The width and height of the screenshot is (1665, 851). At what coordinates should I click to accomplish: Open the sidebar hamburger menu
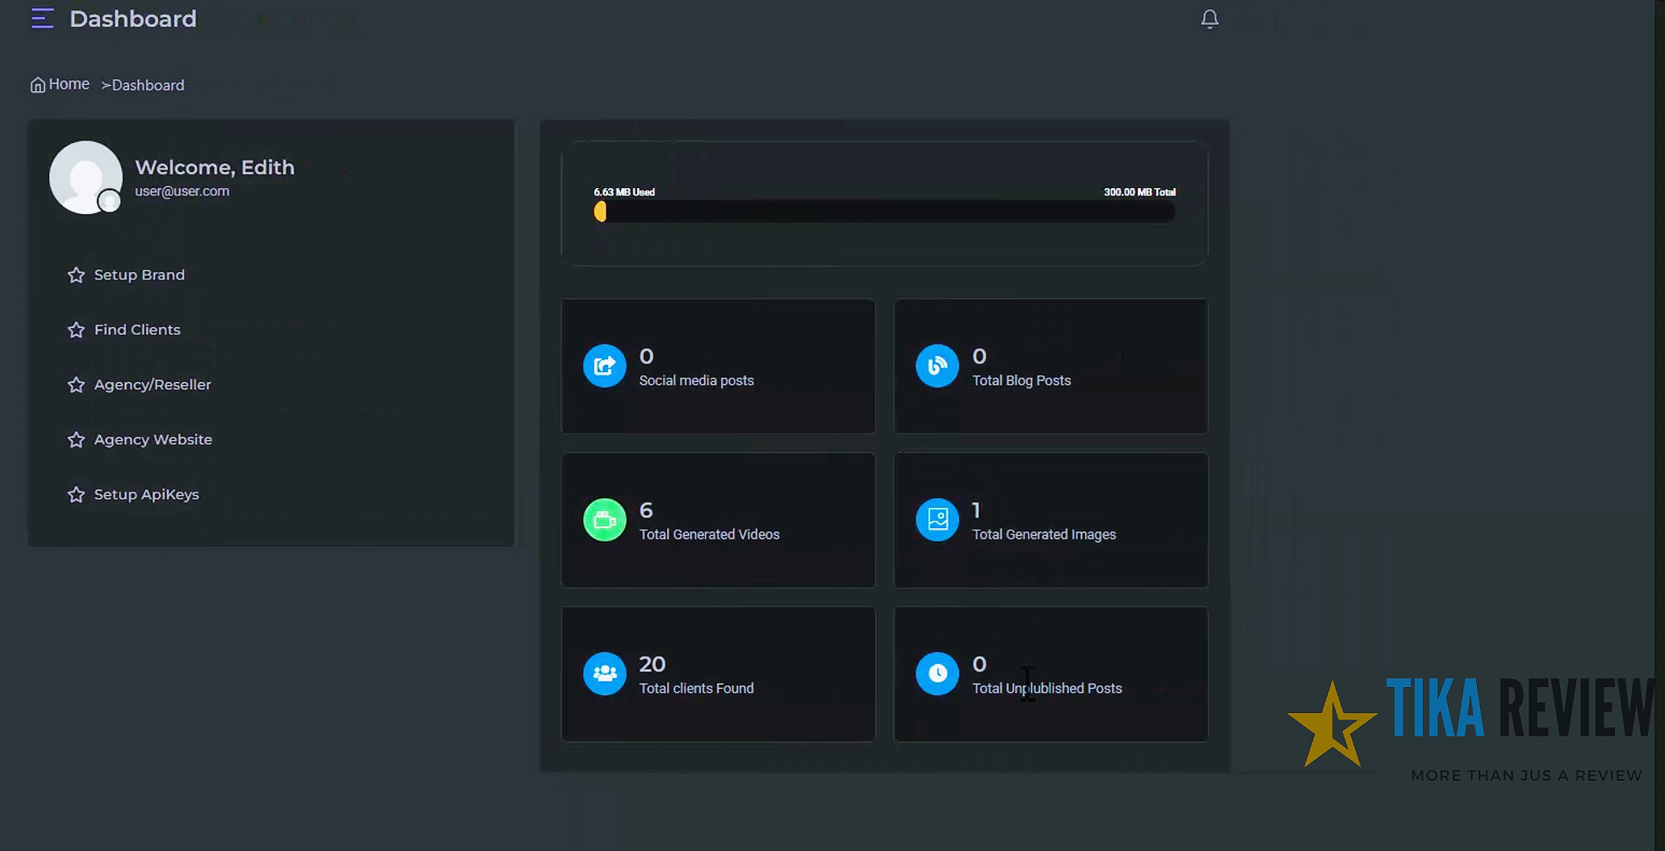(42, 18)
